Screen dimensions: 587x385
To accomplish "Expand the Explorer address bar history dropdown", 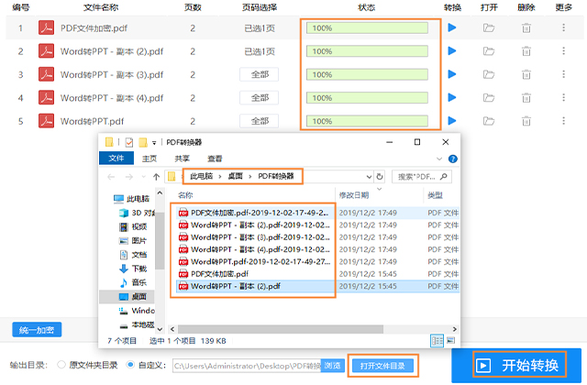I will point(369,177).
